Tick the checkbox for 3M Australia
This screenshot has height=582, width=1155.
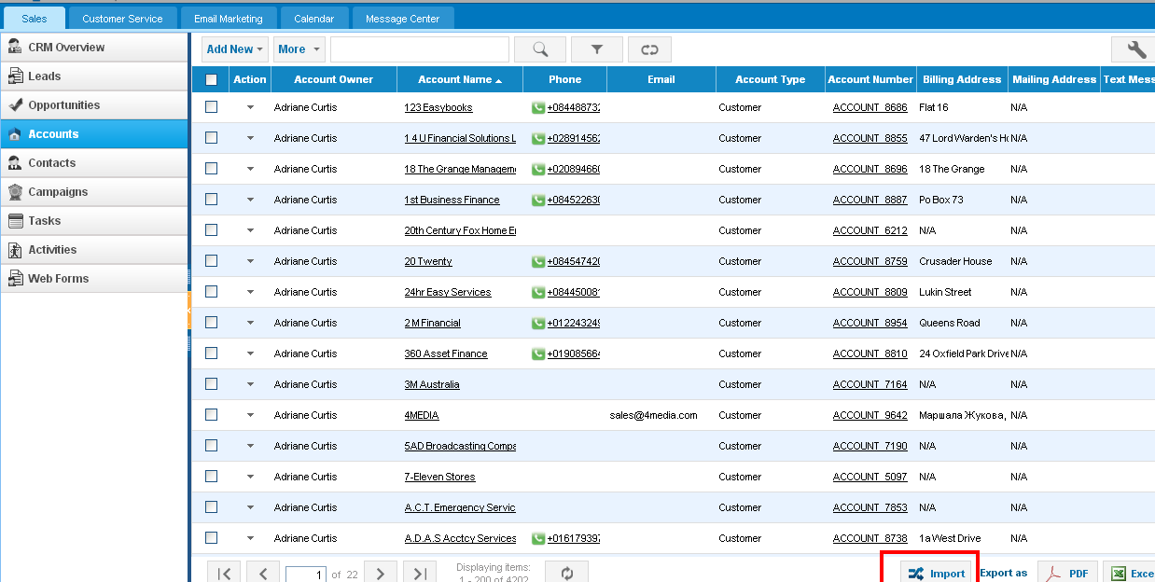click(x=211, y=384)
